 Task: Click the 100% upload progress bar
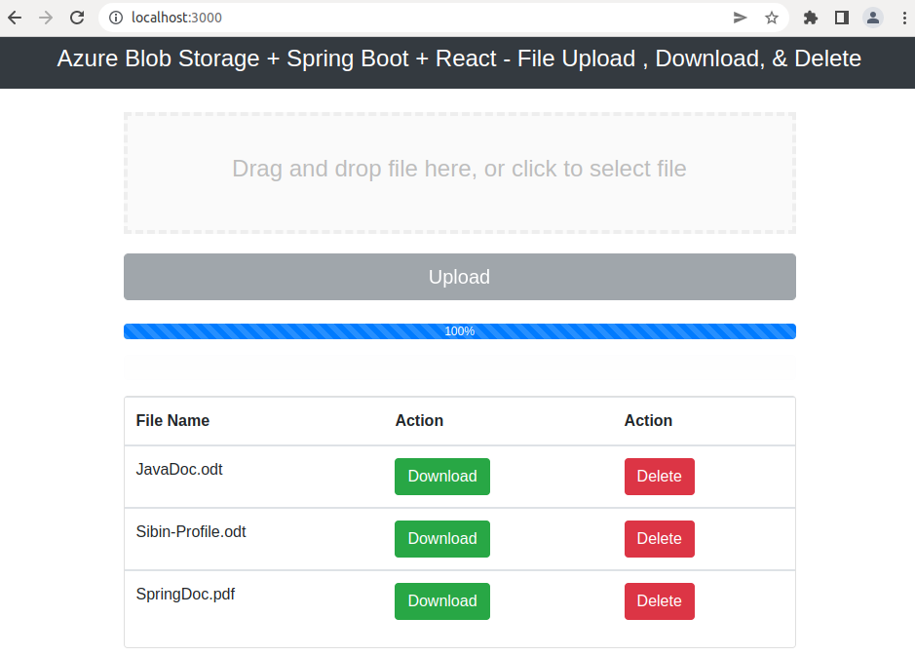click(460, 331)
